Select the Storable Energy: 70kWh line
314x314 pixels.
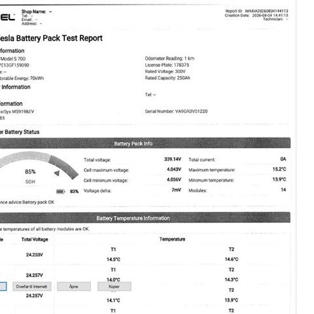(x=22, y=78)
